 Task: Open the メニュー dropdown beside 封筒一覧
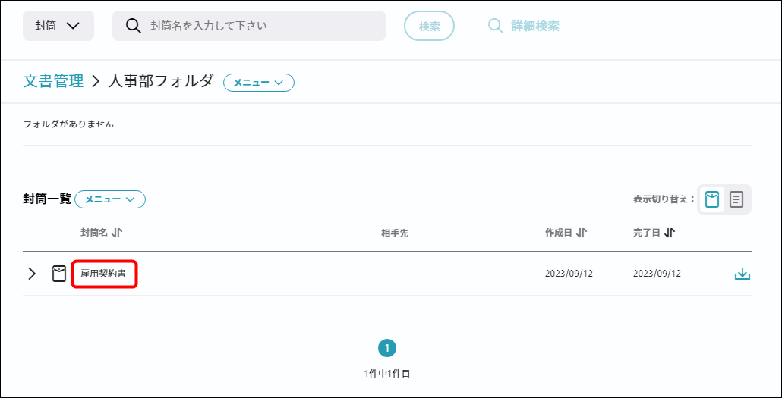[x=110, y=199]
